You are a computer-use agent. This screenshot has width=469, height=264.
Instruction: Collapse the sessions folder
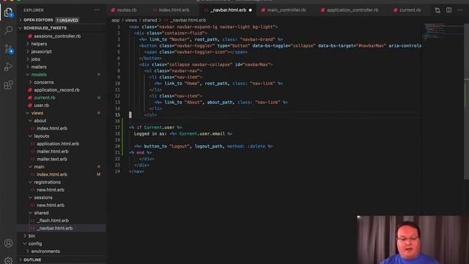tap(43, 197)
